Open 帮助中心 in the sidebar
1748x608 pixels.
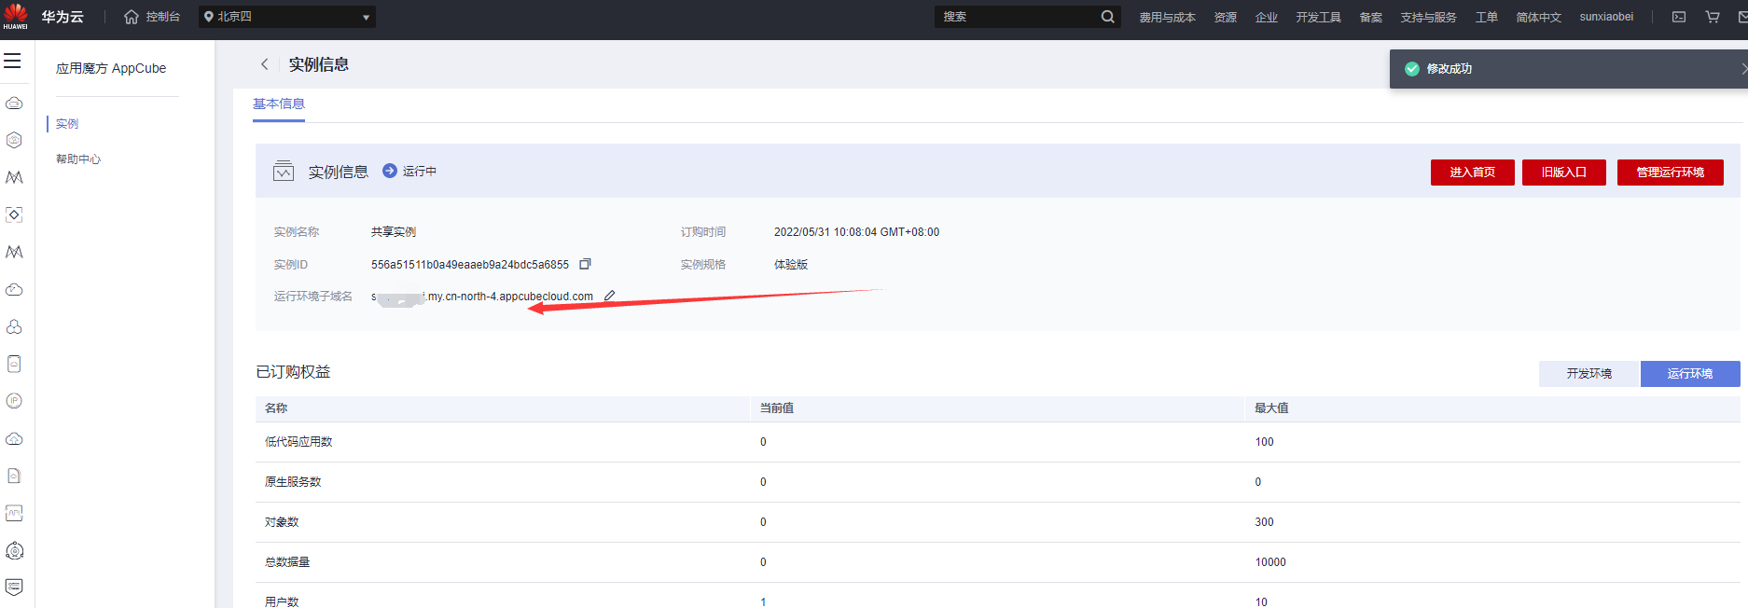coord(78,159)
